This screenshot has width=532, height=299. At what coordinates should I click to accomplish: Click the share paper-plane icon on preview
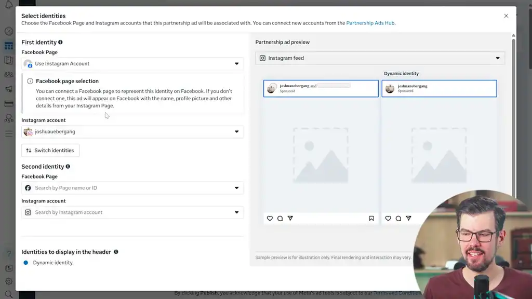(290, 219)
